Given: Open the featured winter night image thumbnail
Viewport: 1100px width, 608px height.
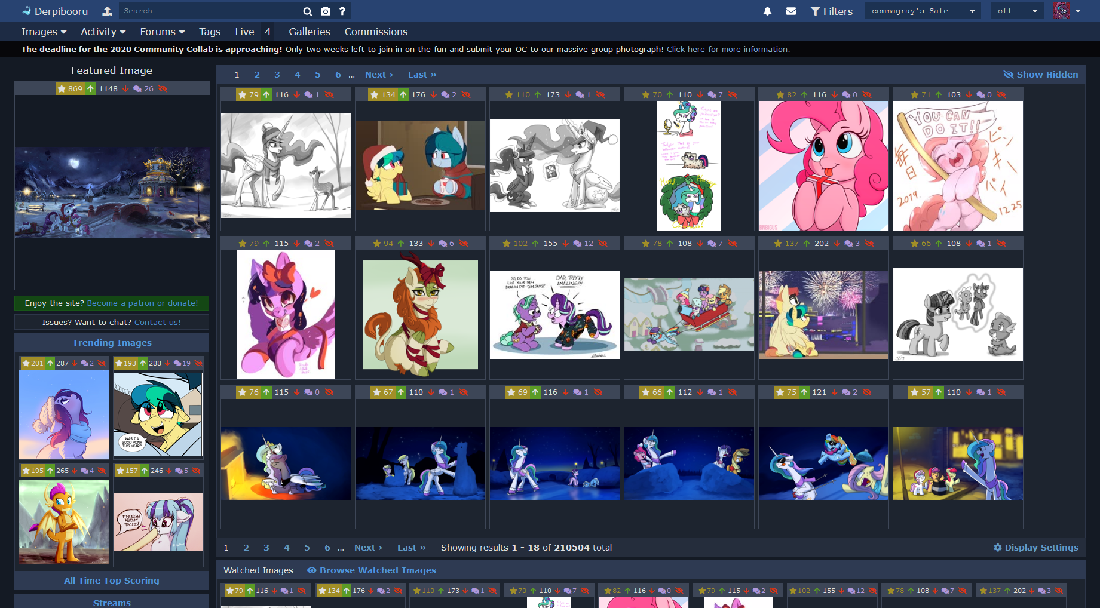Looking at the screenshot, I should [x=112, y=192].
